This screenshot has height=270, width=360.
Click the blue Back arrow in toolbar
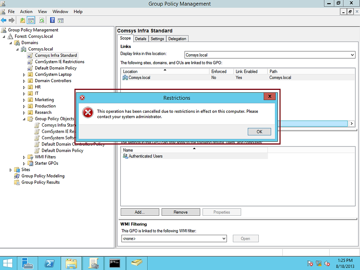pos(4,20)
